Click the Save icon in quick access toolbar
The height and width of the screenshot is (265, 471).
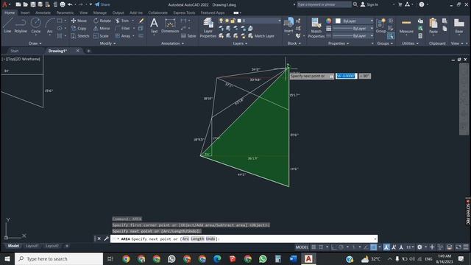click(33, 4)
